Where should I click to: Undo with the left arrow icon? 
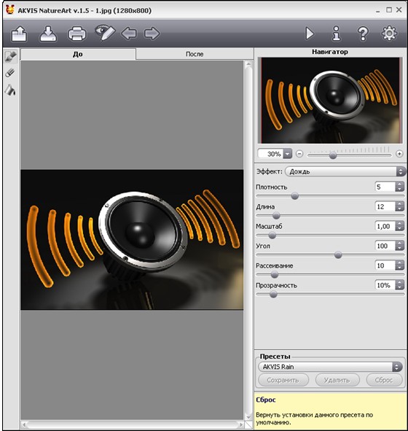(129, 34)
